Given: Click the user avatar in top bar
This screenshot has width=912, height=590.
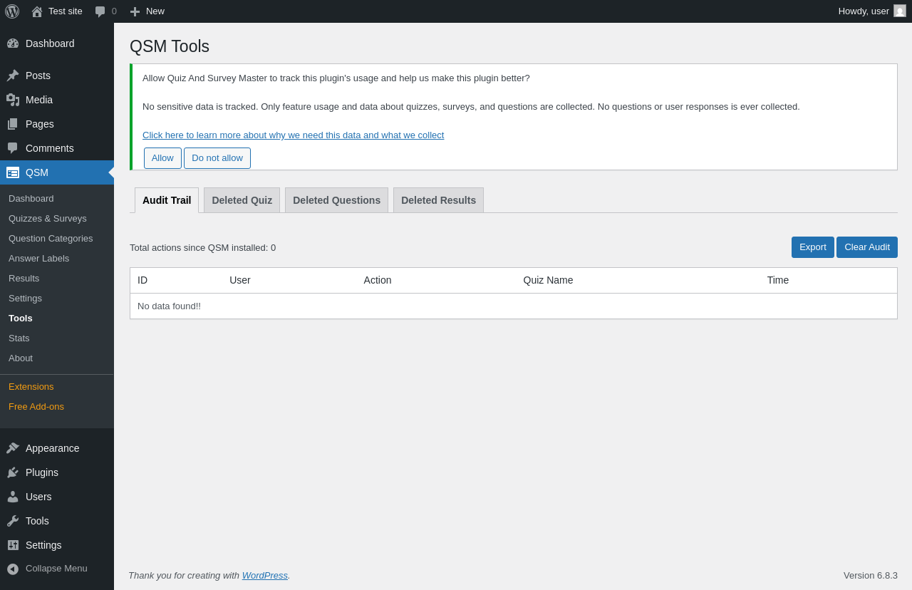Looking at the screenshot, I should coord(900,11).
